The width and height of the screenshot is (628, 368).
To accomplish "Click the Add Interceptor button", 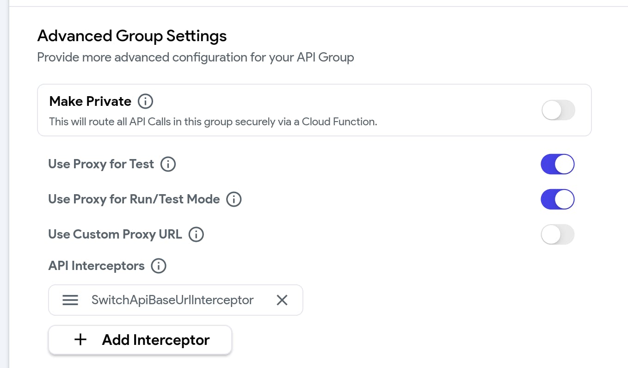I will (140, 340).
